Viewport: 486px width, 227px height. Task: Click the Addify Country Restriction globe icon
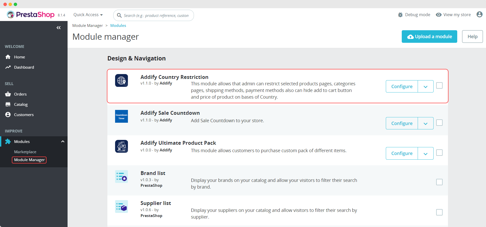pos(122,80)
